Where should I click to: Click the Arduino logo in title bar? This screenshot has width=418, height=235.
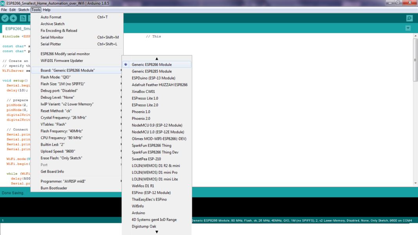(3, 3)
